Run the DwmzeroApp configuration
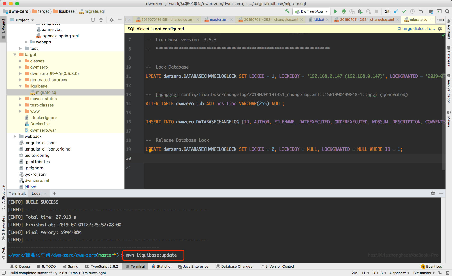The height and width of the screenshot is (276, 452). (x=336, y=11)
